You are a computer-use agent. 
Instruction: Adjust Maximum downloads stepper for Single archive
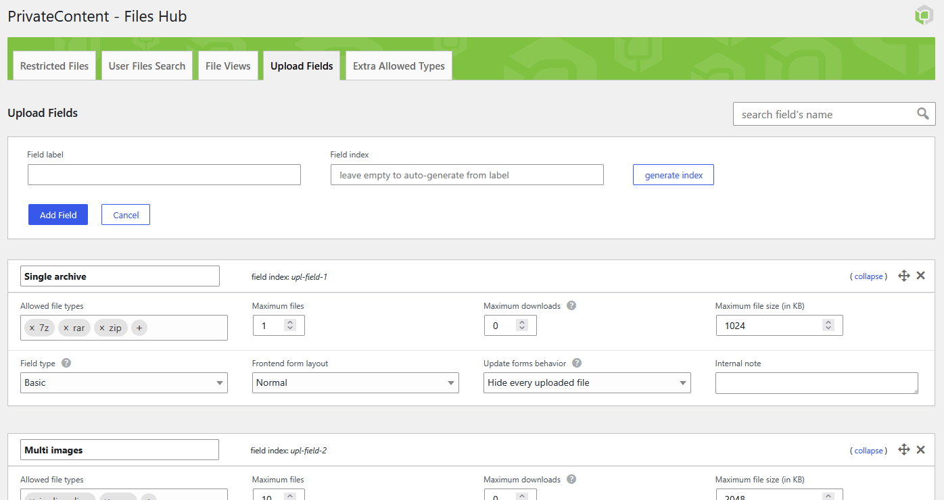pyautogui.click(x=522, y=325)
